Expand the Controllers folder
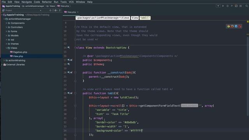 pos(6,27)
